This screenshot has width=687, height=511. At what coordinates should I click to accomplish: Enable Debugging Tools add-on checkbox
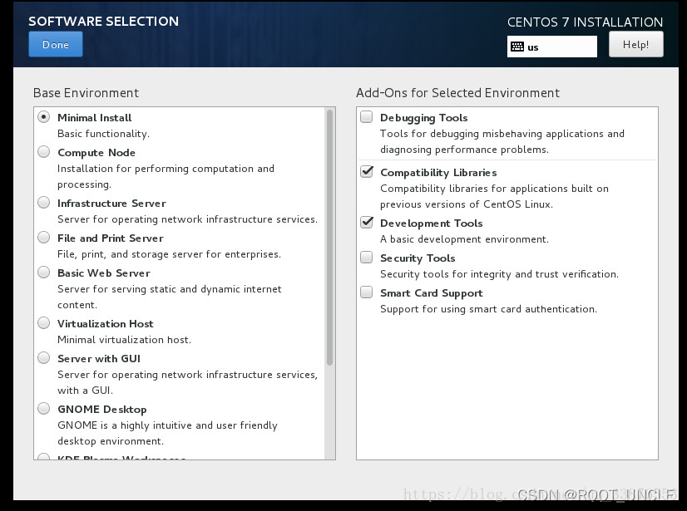pos(366,117)
